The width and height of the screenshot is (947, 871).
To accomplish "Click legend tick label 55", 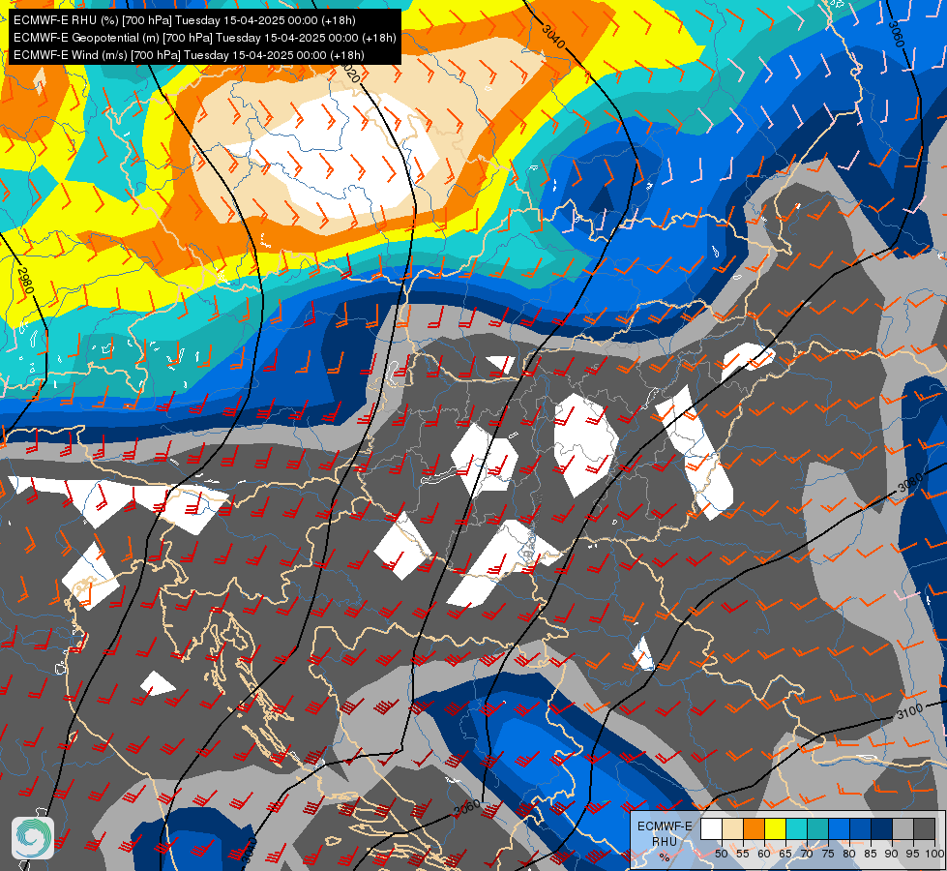I will coord(743,854).
